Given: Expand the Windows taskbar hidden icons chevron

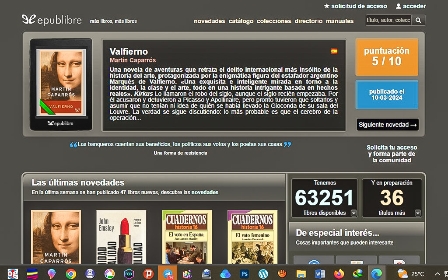Looking at the screenshot, I should 437,273.
